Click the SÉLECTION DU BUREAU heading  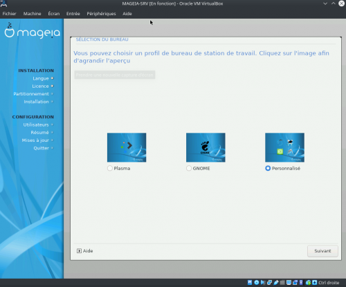[102, 39]
